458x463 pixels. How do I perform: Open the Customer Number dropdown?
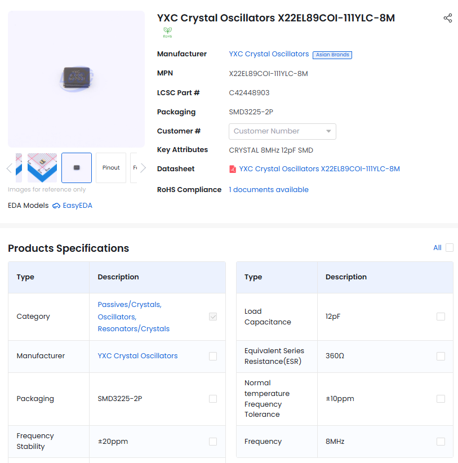282,131
